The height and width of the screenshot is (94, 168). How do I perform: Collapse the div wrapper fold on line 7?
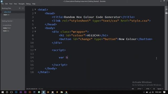tap(35, 32)
